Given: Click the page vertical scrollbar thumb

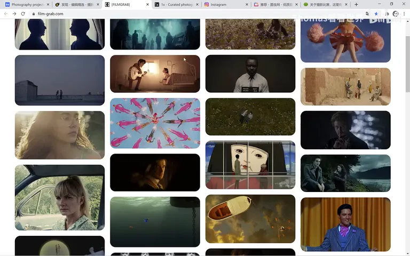Looking at the screenshot, I should [407, 64].
